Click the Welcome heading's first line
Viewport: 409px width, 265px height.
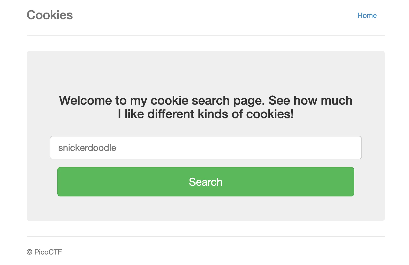(206, 101)
